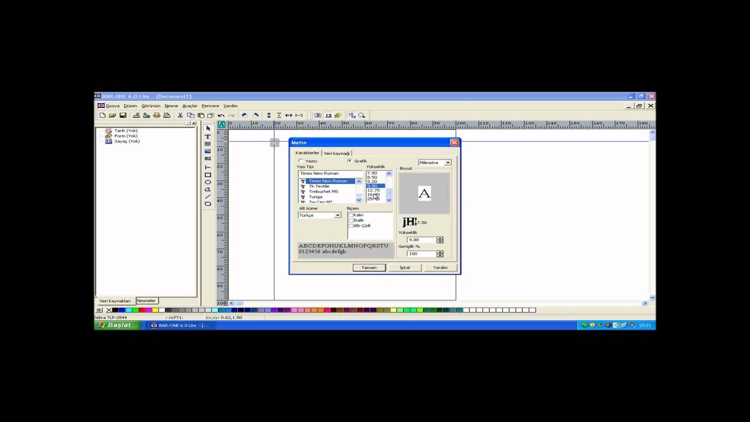Image resolution: width=750 pixels, height=422 pixels.
Task: Pick the yellow color swatch in palette
Action: (x=155, y=310)
